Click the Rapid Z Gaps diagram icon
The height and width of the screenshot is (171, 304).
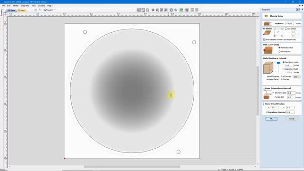tap(268, 94)
